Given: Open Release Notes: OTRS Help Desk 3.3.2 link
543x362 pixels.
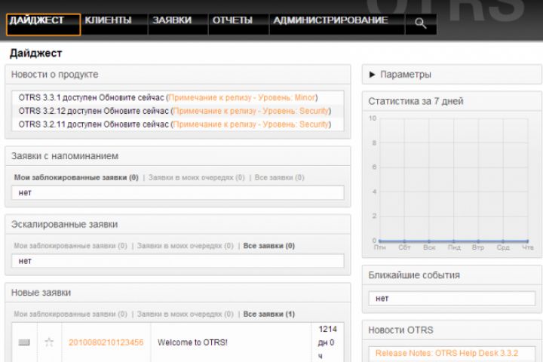Looking at the screenshot, I should 446,353.
